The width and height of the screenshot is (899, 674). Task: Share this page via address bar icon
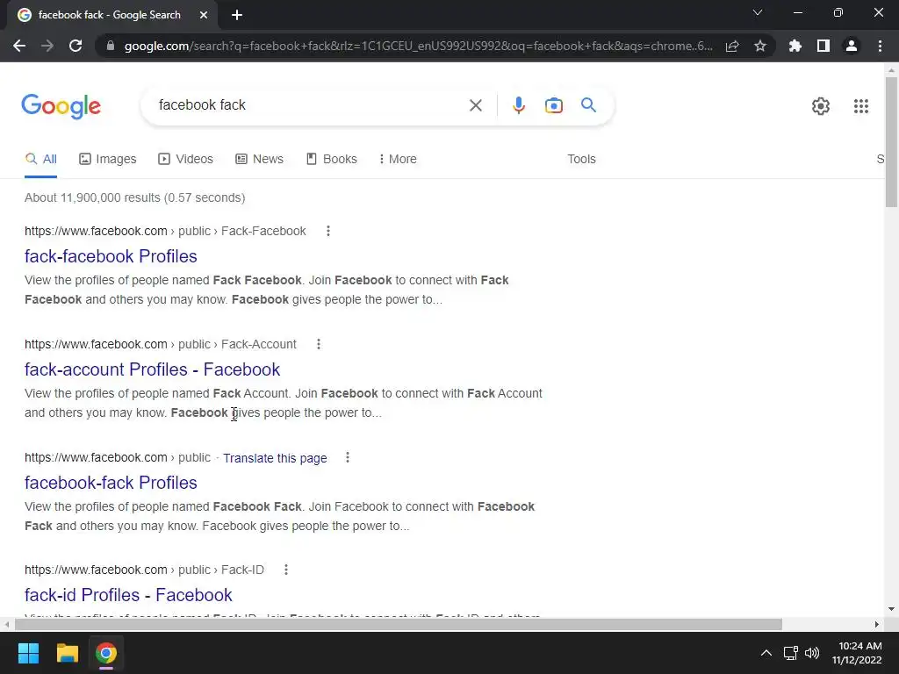731,46
